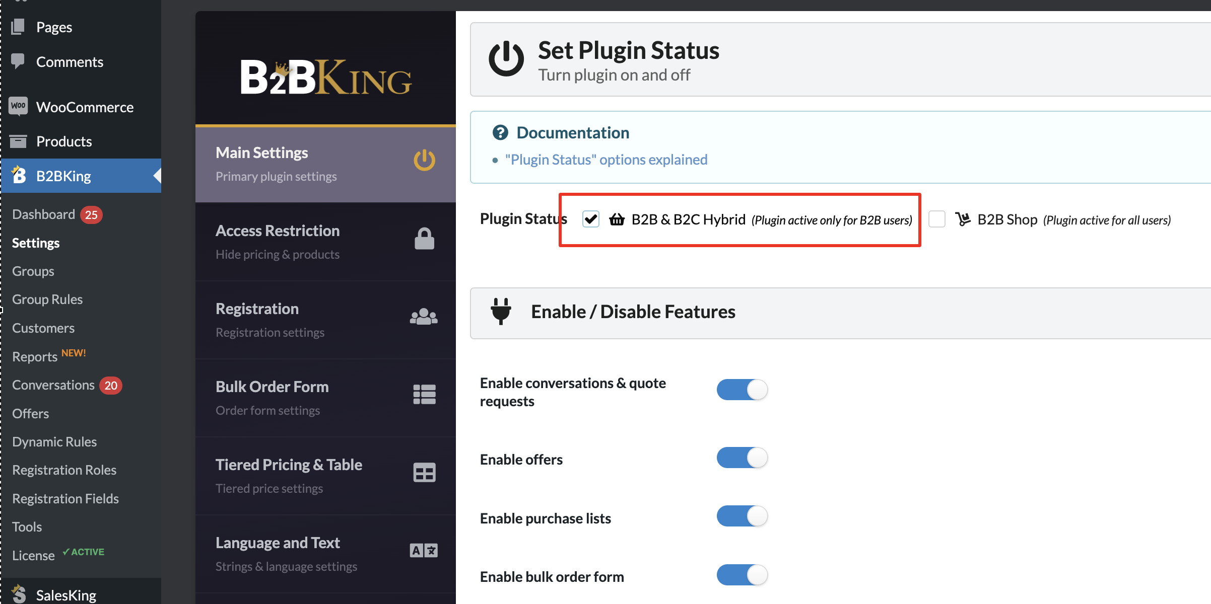This screenshot has width=1211, height=604.
Task: Click the Bulk Order Form list icon
Action: tap(424, 395)
